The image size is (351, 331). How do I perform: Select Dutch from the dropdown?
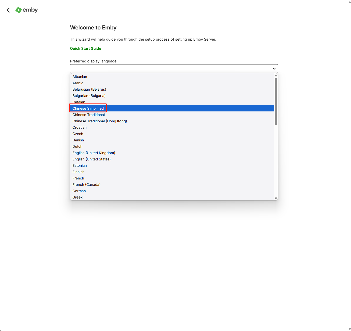coord(78,146)
